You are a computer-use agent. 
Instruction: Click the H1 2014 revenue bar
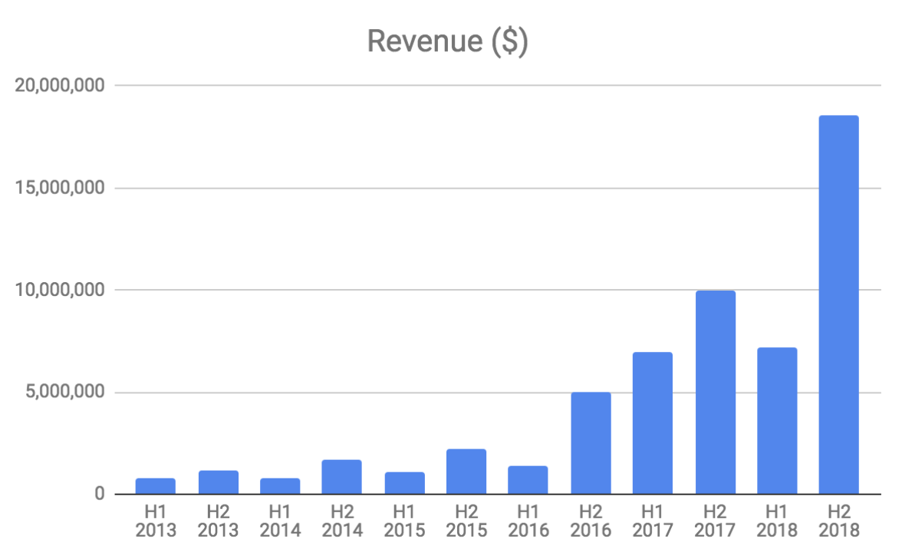[280, 486]
